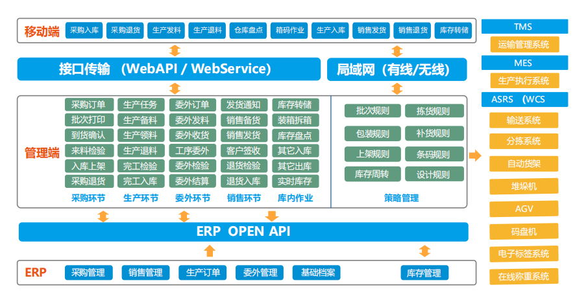Image resolution: width=575 pixels, height=298 pixels.
Task: Open the 实时库存 item
Action: click(x=294, y=181)
